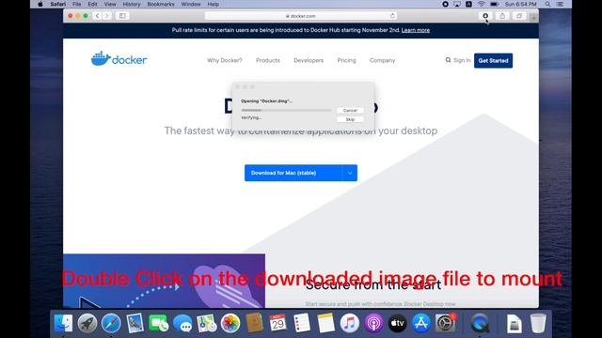Viewport: 602px width, 338px height.
Task: Go back with Safari's back arrow
Action: click(98, 16)
